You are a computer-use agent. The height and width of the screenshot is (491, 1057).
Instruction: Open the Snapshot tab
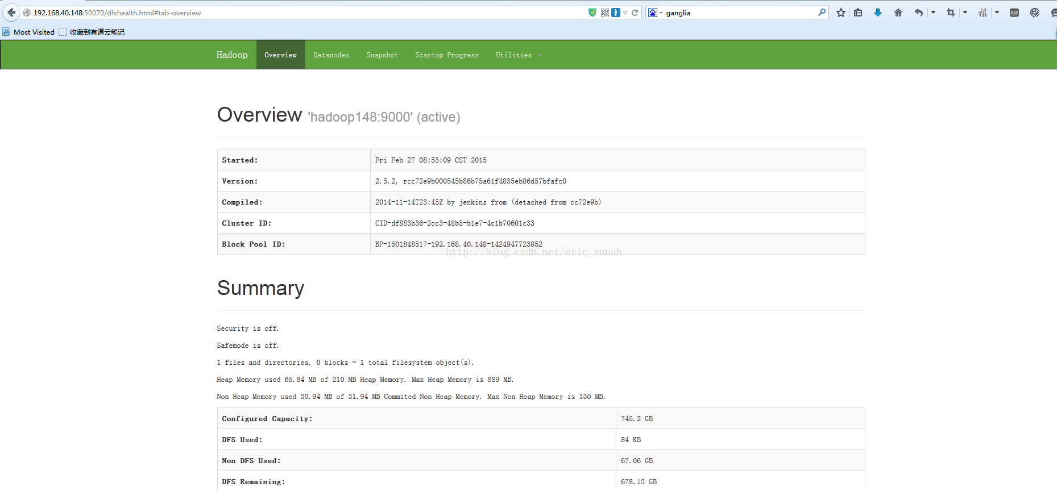click(382, 55)
